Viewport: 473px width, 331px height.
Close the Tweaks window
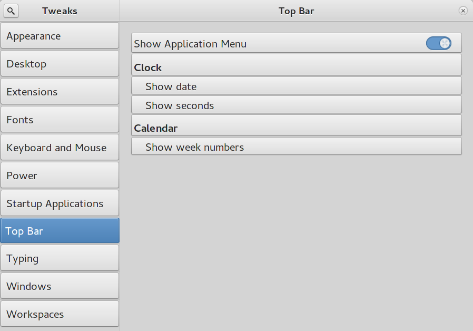[x=463, y=11]
